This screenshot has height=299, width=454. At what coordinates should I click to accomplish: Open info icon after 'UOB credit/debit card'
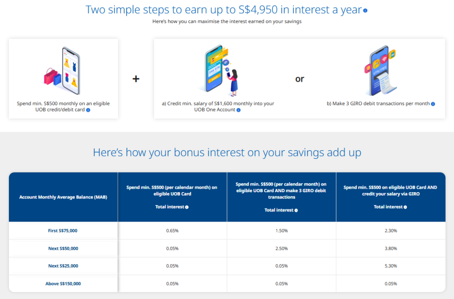[x=88, y=110]
